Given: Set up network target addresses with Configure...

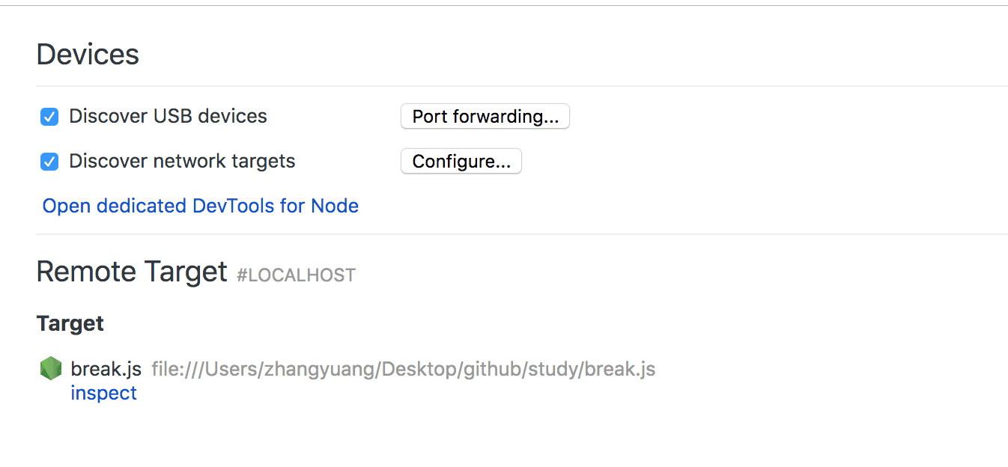Looking at the screenshot, I should pyautogui.click(x=461, y=162).
